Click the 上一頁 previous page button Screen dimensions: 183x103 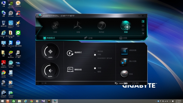(x=43, y=83)
